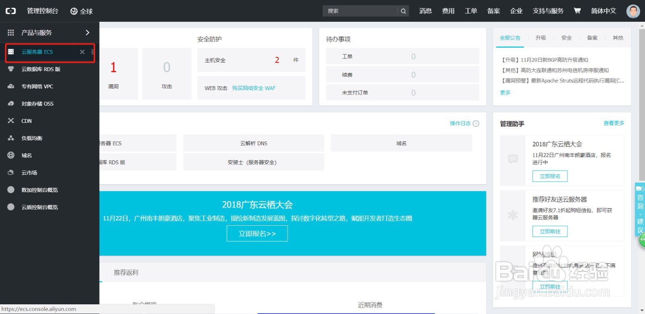Open the 未支付订单 row
The image size is (645, 314).
point(403,92)
